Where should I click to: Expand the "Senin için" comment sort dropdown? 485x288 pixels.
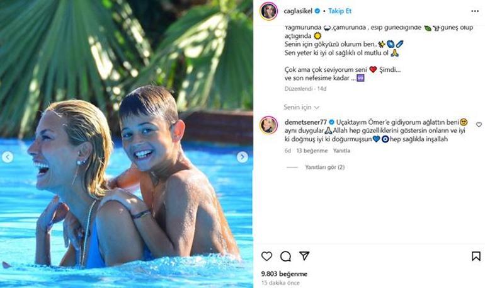(x=301, y=108)
